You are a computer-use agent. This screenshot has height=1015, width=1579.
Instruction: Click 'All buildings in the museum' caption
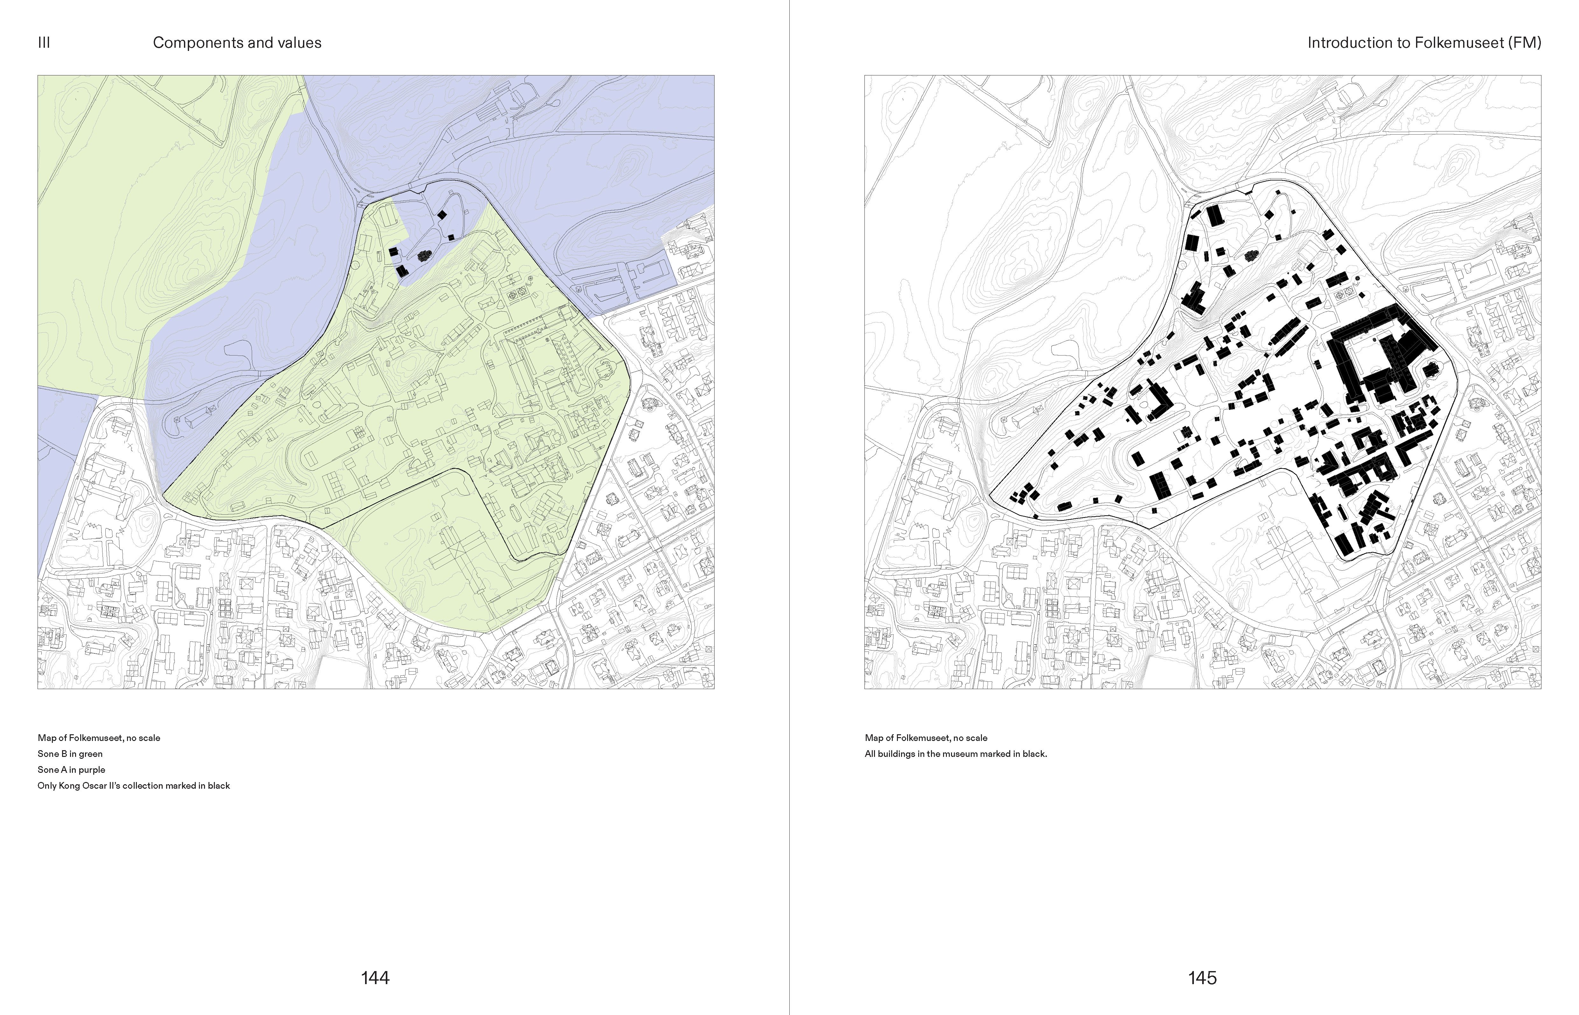(955, 753)
